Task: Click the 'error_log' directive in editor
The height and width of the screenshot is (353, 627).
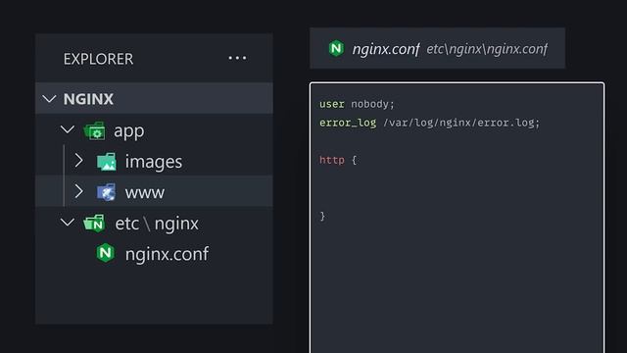Action: pyautogui.click(x=348, y=123)
